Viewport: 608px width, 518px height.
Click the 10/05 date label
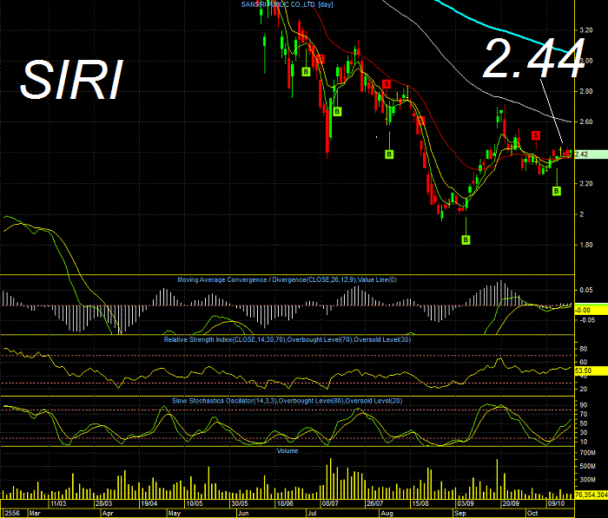(x=195, y=503)
